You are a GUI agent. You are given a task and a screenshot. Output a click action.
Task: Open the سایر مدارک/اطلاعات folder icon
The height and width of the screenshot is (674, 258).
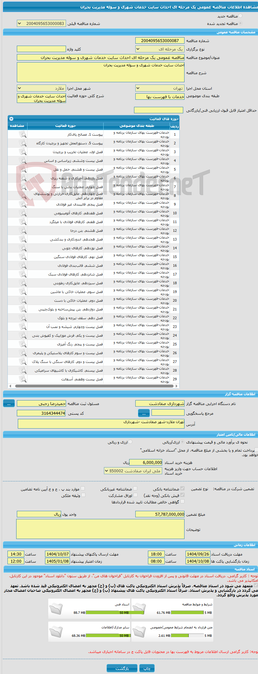(x=56, y=632)
